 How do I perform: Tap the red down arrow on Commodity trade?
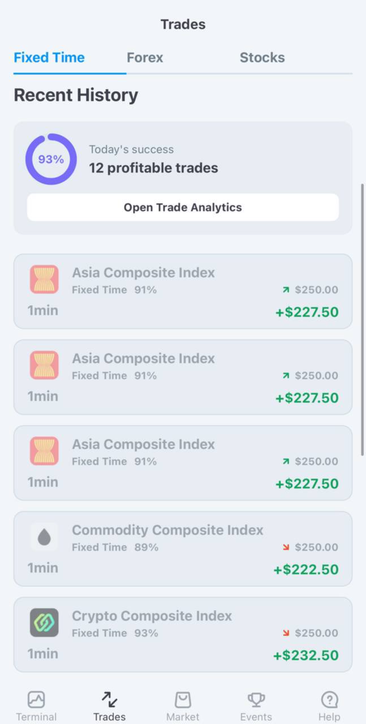point(286,547)
